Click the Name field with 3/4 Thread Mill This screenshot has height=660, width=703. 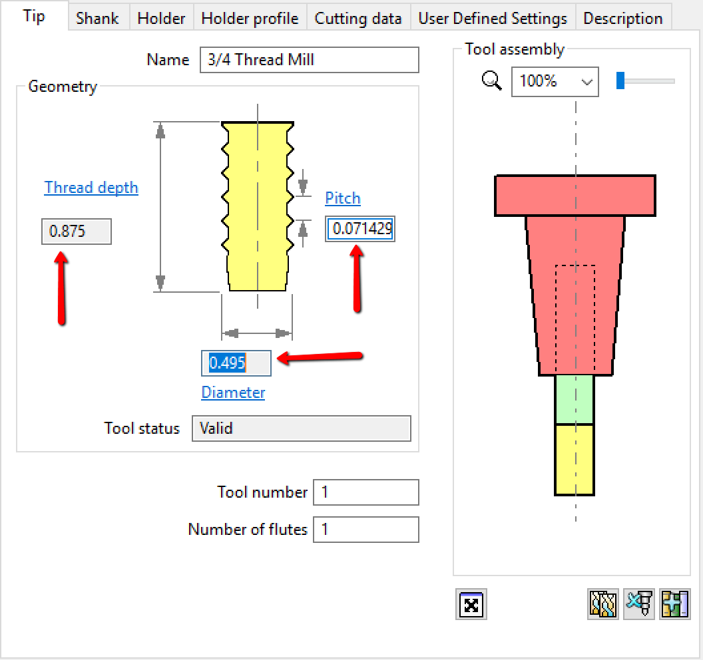click(310, 60)
